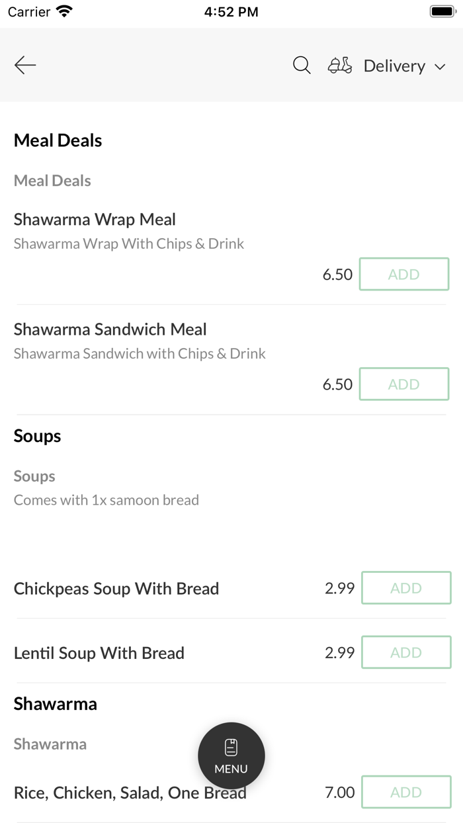Tap the back arrow to return

(24, 65)
